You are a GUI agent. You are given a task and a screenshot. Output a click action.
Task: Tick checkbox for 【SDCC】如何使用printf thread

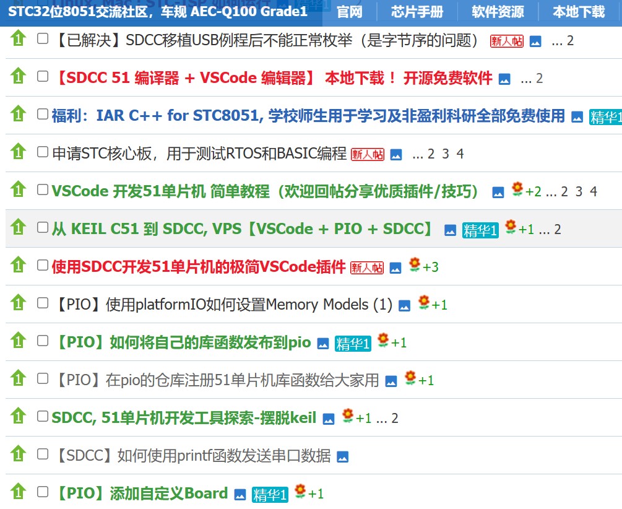pyautogui.click(x=43, y=454)
